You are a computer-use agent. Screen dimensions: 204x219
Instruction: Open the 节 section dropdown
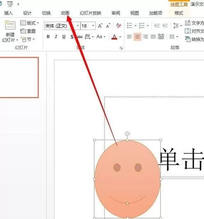click(28, 39)
